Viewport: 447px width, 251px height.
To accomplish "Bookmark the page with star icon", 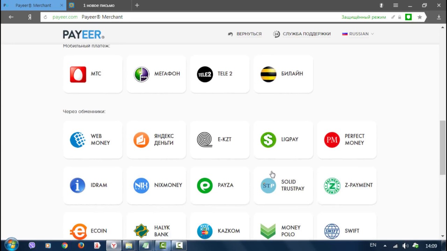I will (420, 17).
